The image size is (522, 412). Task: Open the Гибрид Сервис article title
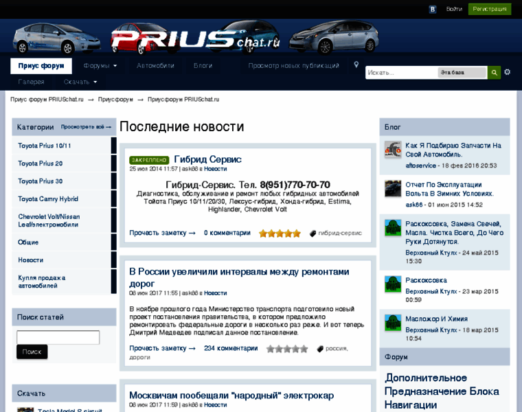[x=207, y=159]
